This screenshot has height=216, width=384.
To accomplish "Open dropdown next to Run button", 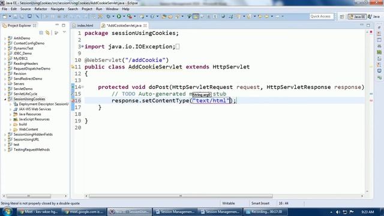I will (x=124, y=16).
